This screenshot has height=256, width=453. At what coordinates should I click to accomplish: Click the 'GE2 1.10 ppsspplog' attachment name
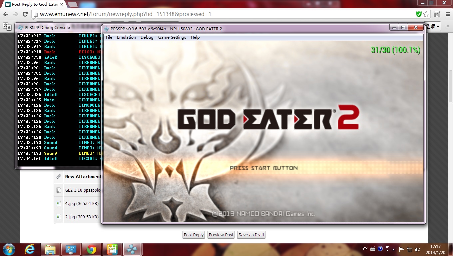pos(83,190)
